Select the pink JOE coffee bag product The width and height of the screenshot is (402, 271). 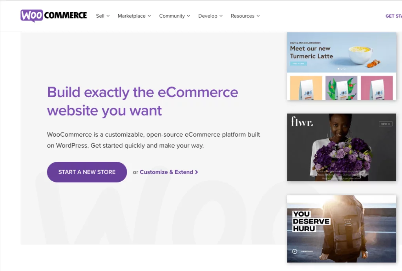pyautogui.click(x=377, y=88)
